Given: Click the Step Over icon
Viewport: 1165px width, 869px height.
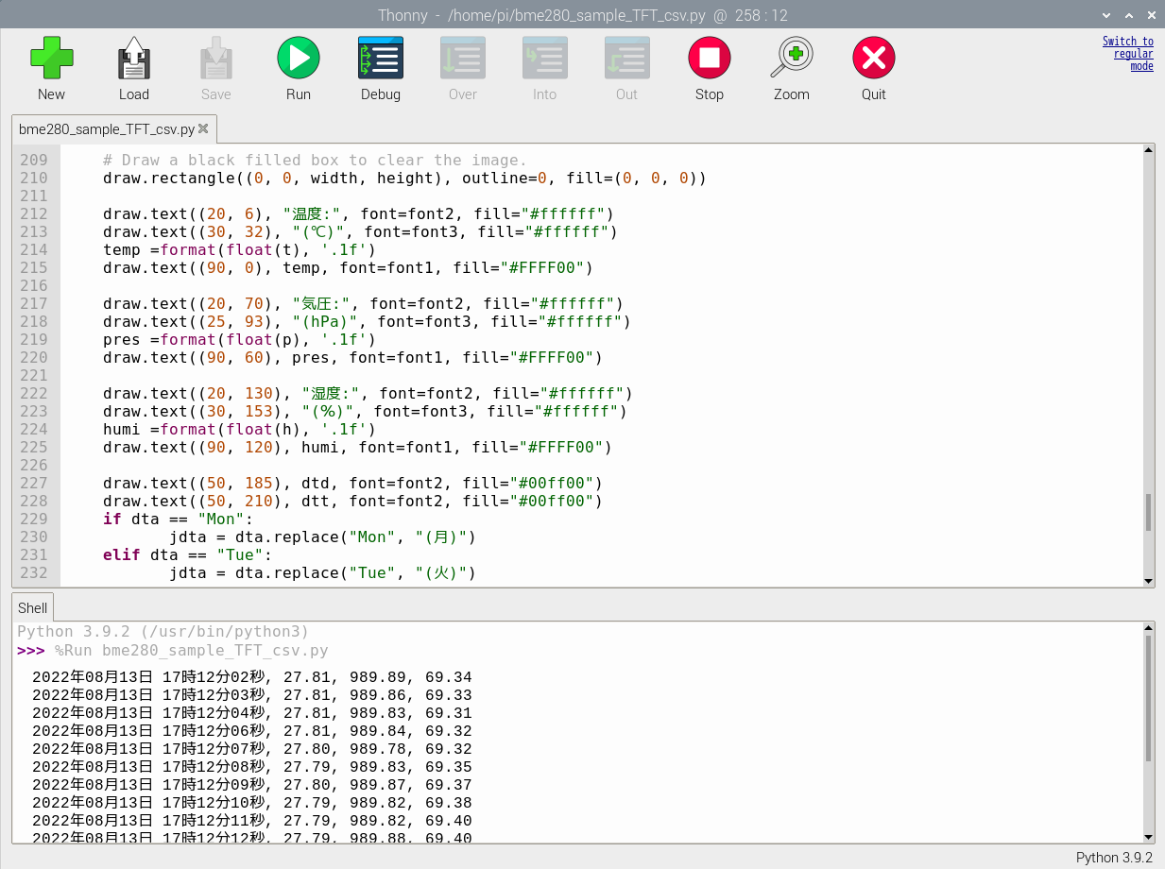Looking at the screenshot, I should 462,59.
